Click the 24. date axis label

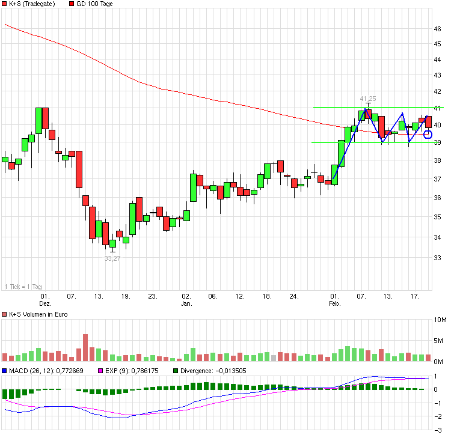(x=294, y=296)
